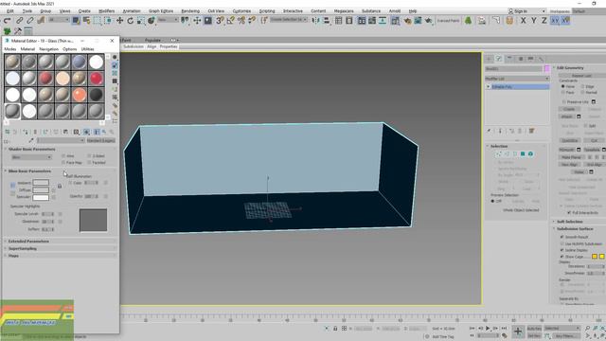Click Pick Material From Object eyedropper

pos(31,140)
